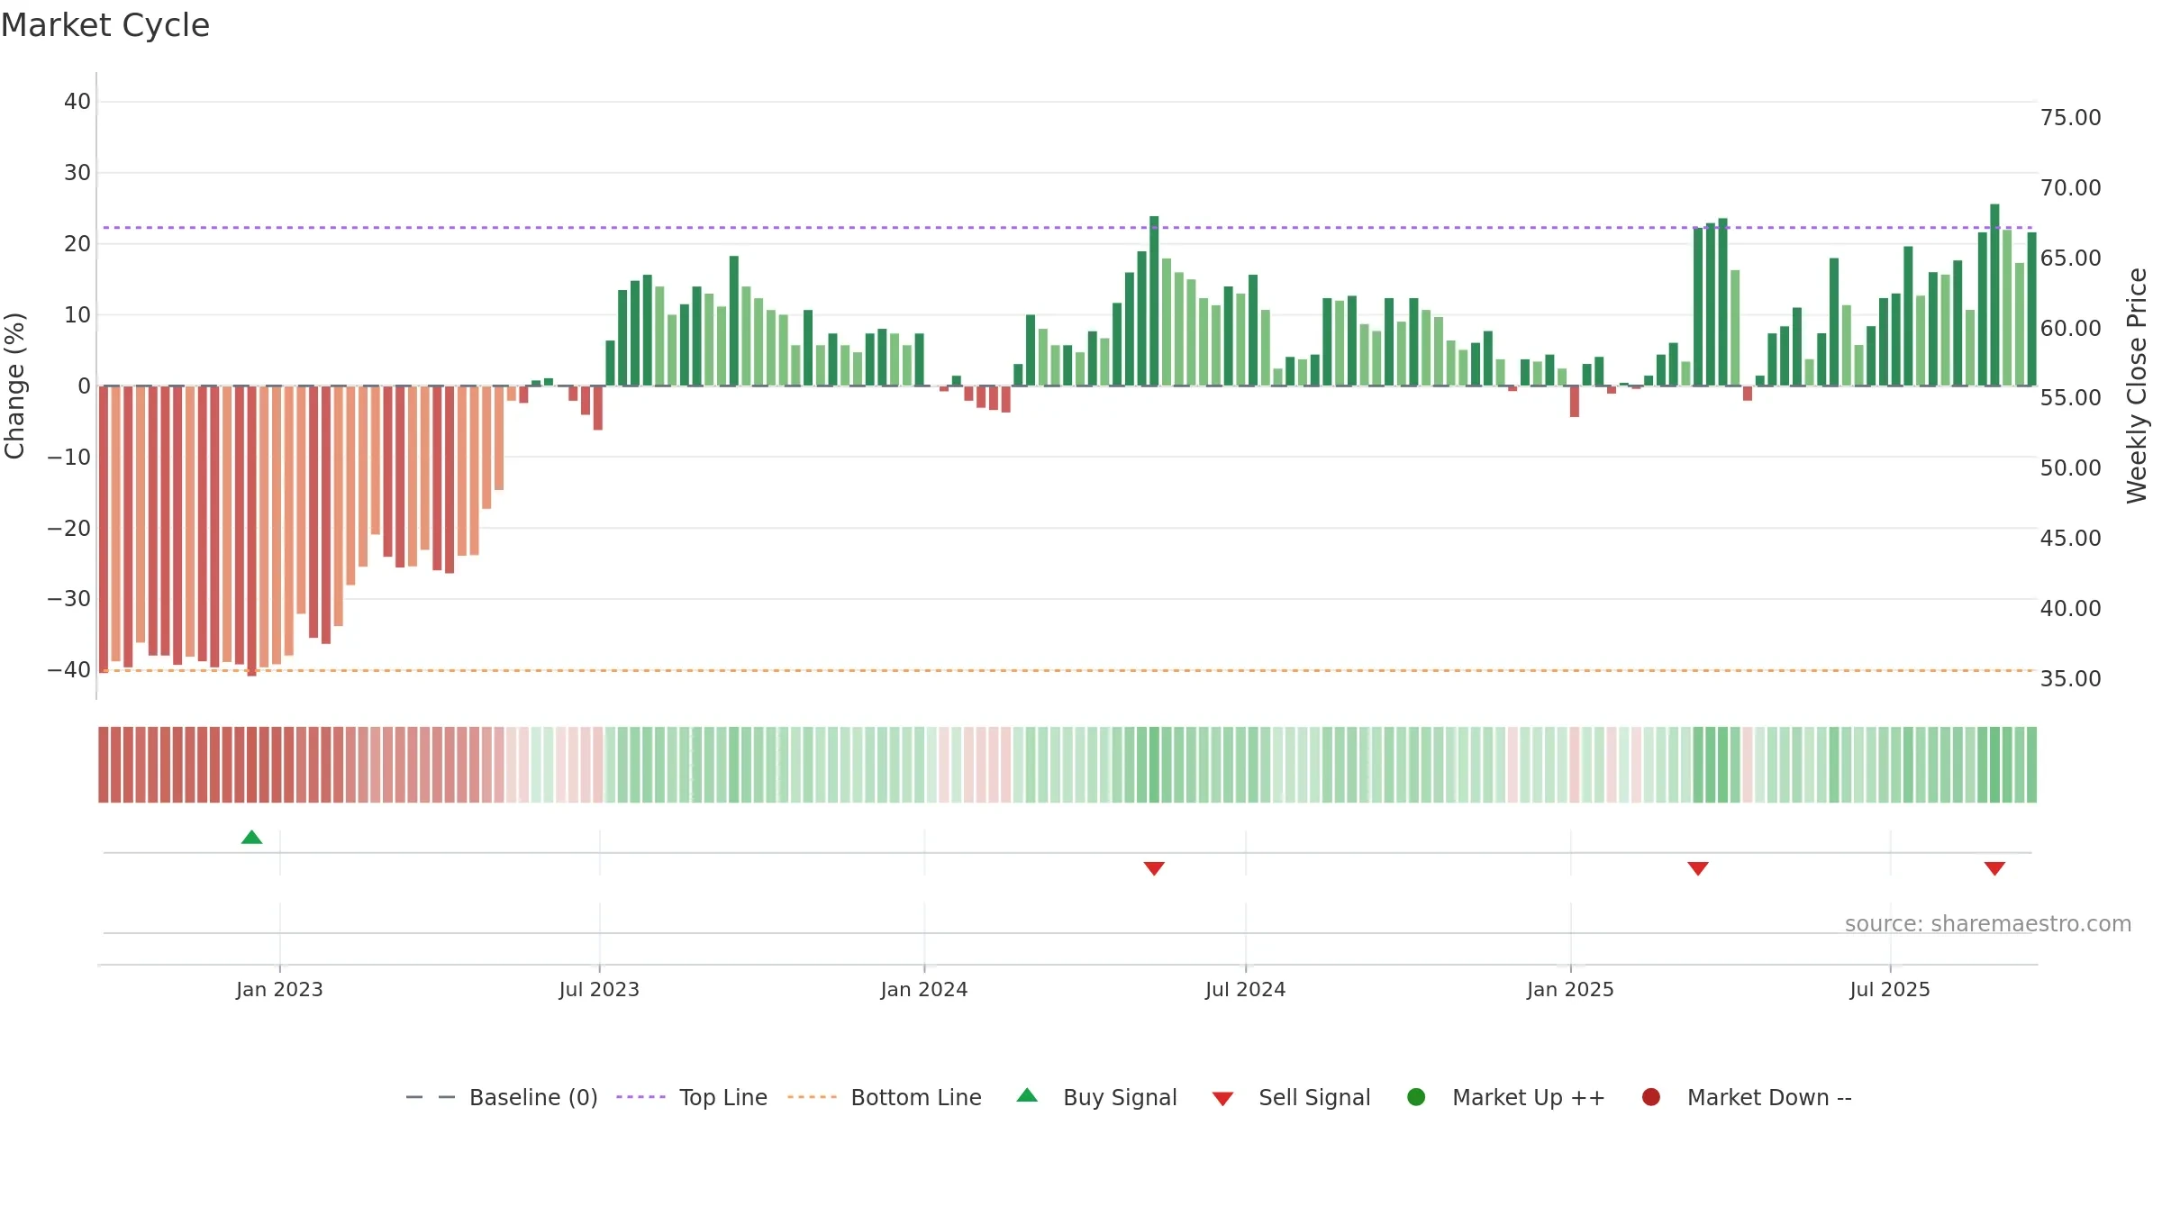Image resolution: width=2162 pixels, height=1216 pixels.
Task: Toggle the Market Up ++ legend entry
Action: point(1506,1097)
